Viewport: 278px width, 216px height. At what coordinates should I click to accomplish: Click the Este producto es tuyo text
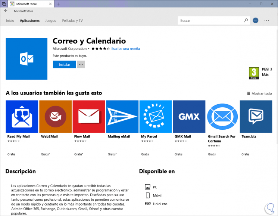pyautogui.click(x=70, y=56)
